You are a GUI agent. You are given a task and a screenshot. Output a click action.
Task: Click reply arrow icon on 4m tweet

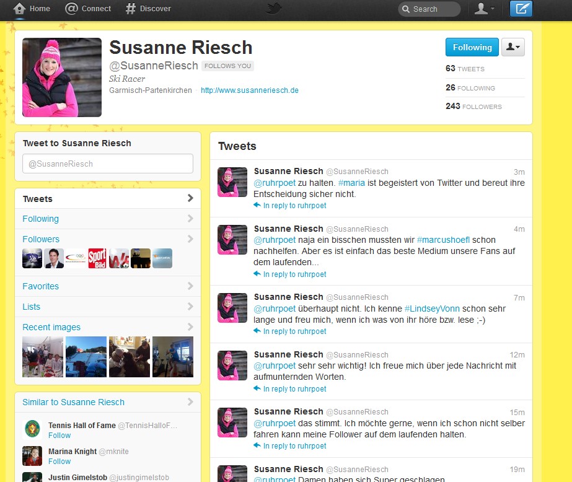[257, 274]
